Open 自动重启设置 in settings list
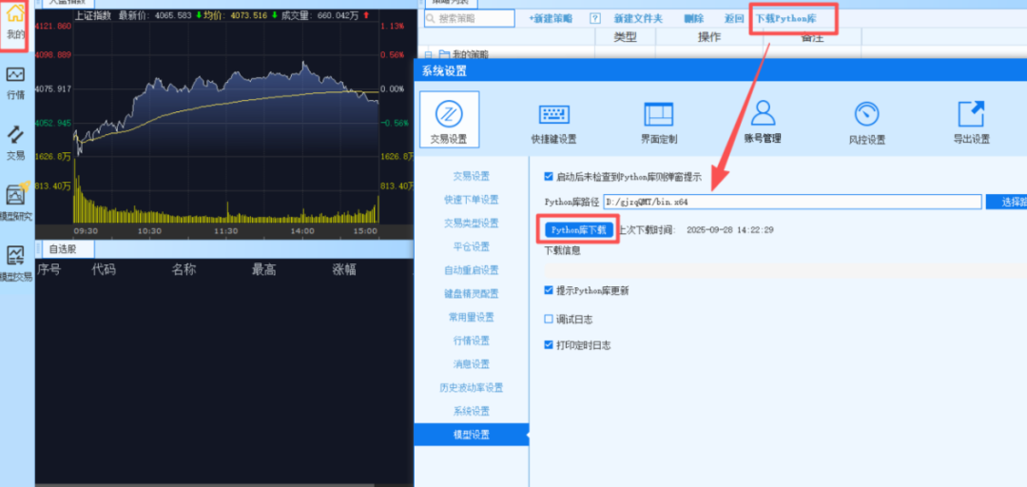The image size is (1027, 487). pos(472,270)
